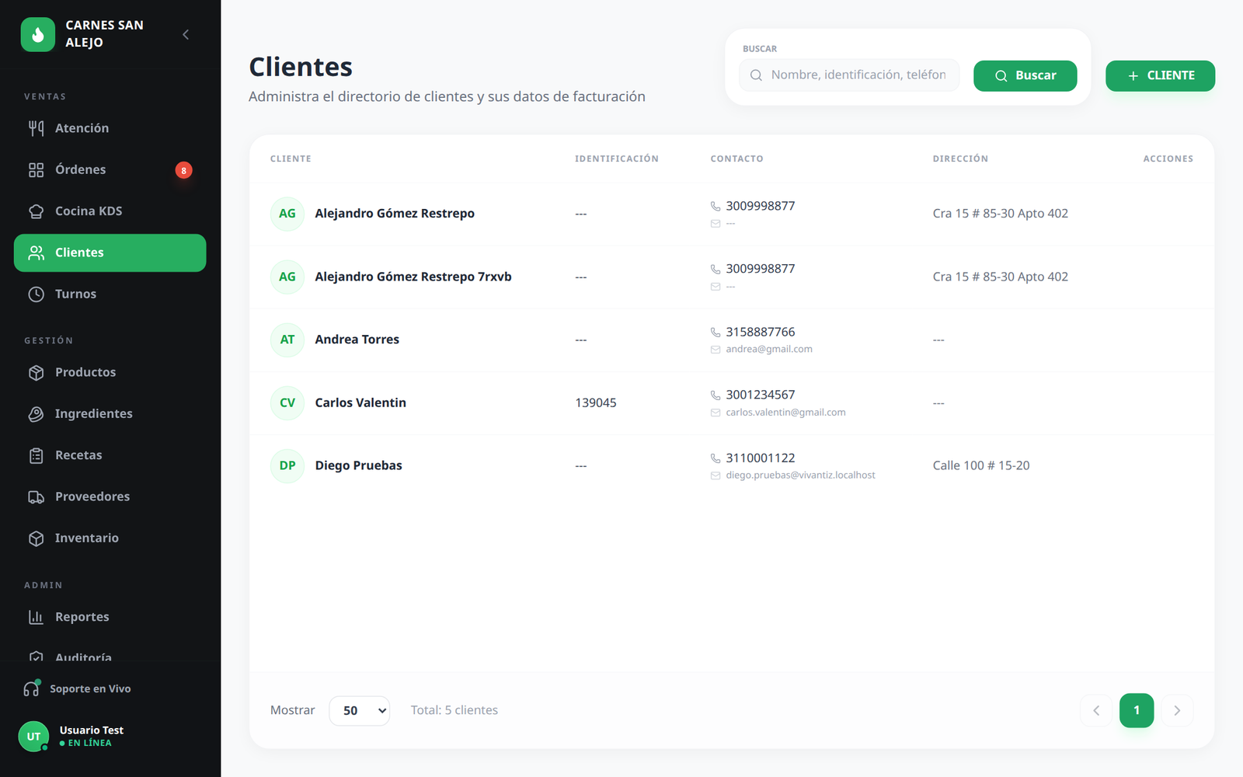Click email carlos.valentin@gmail.com
Viewport: 1243px width, 777px height.
785,413
